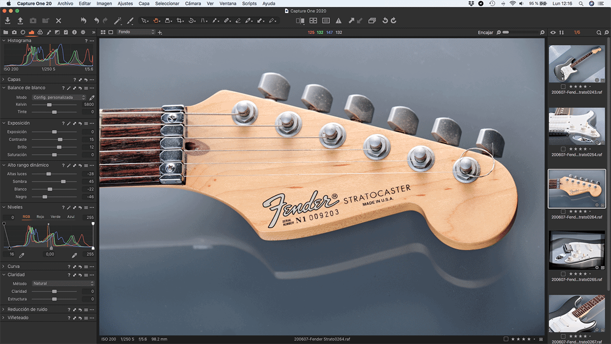Screen dimensions: 611x344
Task: Click the X delete icon in toolbar
Action: click(59, 21)
